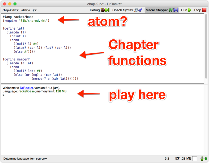Click the require "lib/shared.rkt" line
Screen dimensions: 209x163
pos(26,21)
